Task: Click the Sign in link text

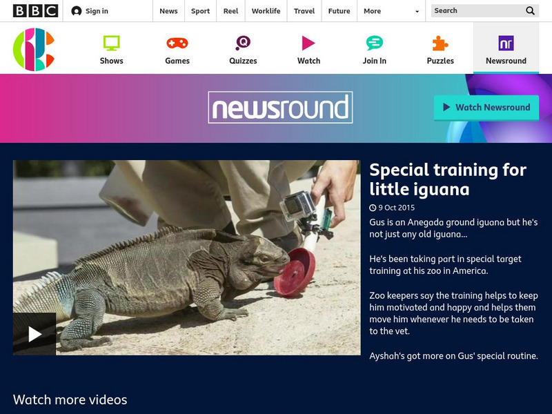Action: (97, 11)
